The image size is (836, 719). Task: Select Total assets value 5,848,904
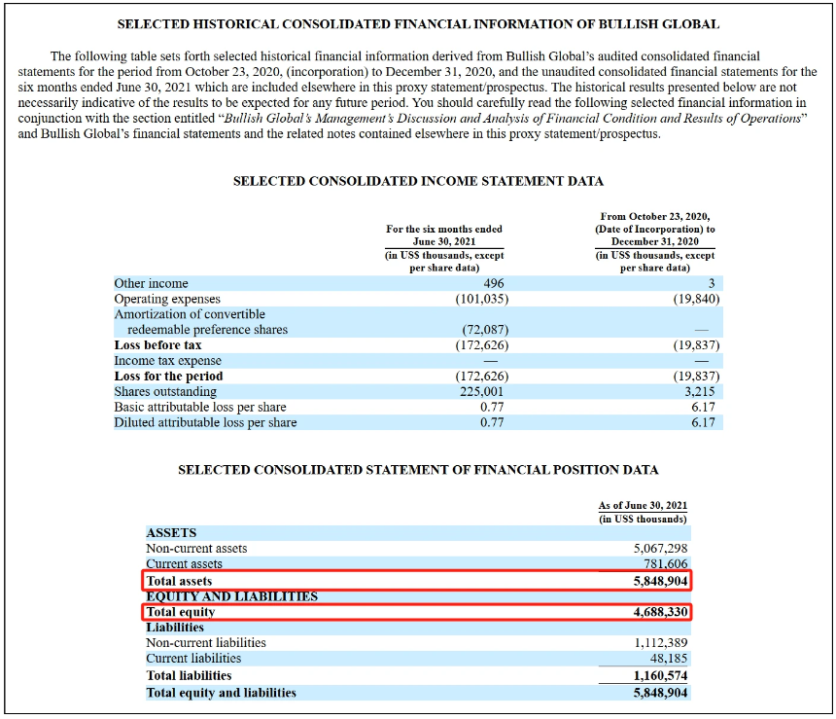(661, 581)
